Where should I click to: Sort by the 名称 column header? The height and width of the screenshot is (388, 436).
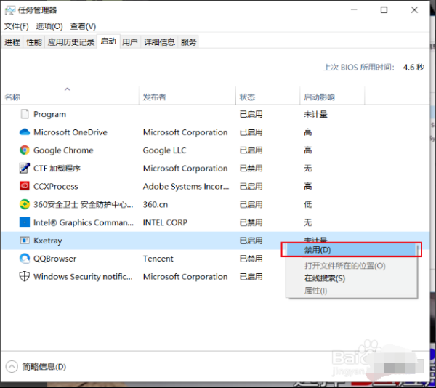(x=13, y=97)
